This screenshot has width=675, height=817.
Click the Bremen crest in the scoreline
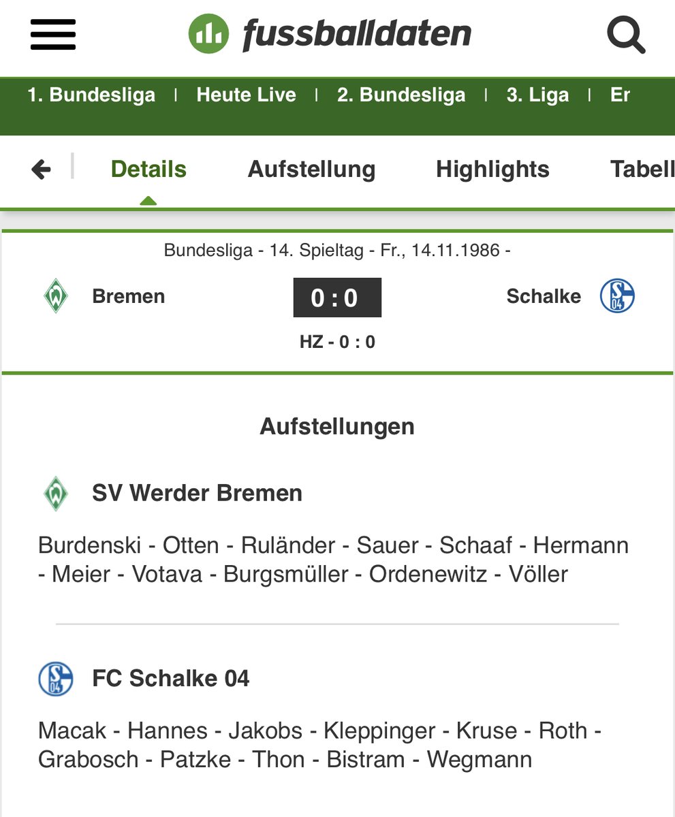[55, 297]
